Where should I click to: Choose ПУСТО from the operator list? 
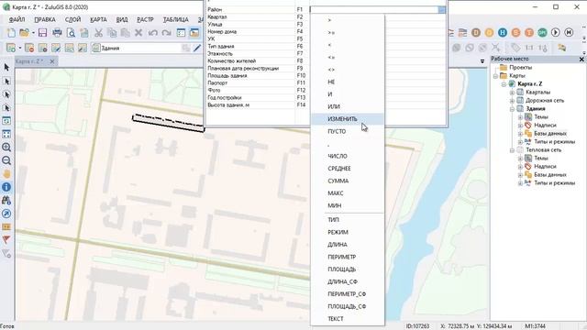click(347, 131)
